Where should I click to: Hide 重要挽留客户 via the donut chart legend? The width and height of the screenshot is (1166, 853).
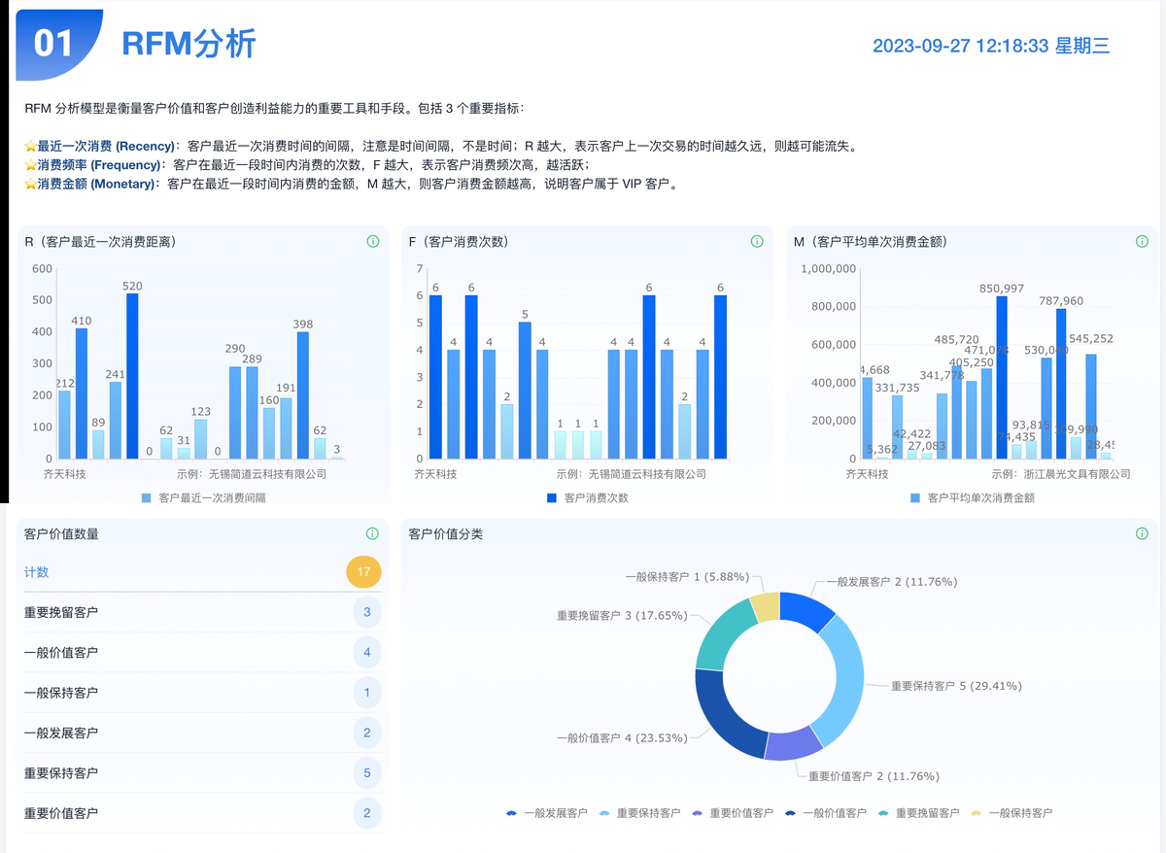pos(918,813)
